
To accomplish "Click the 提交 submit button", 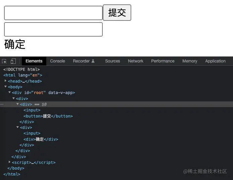I will 117,13.
